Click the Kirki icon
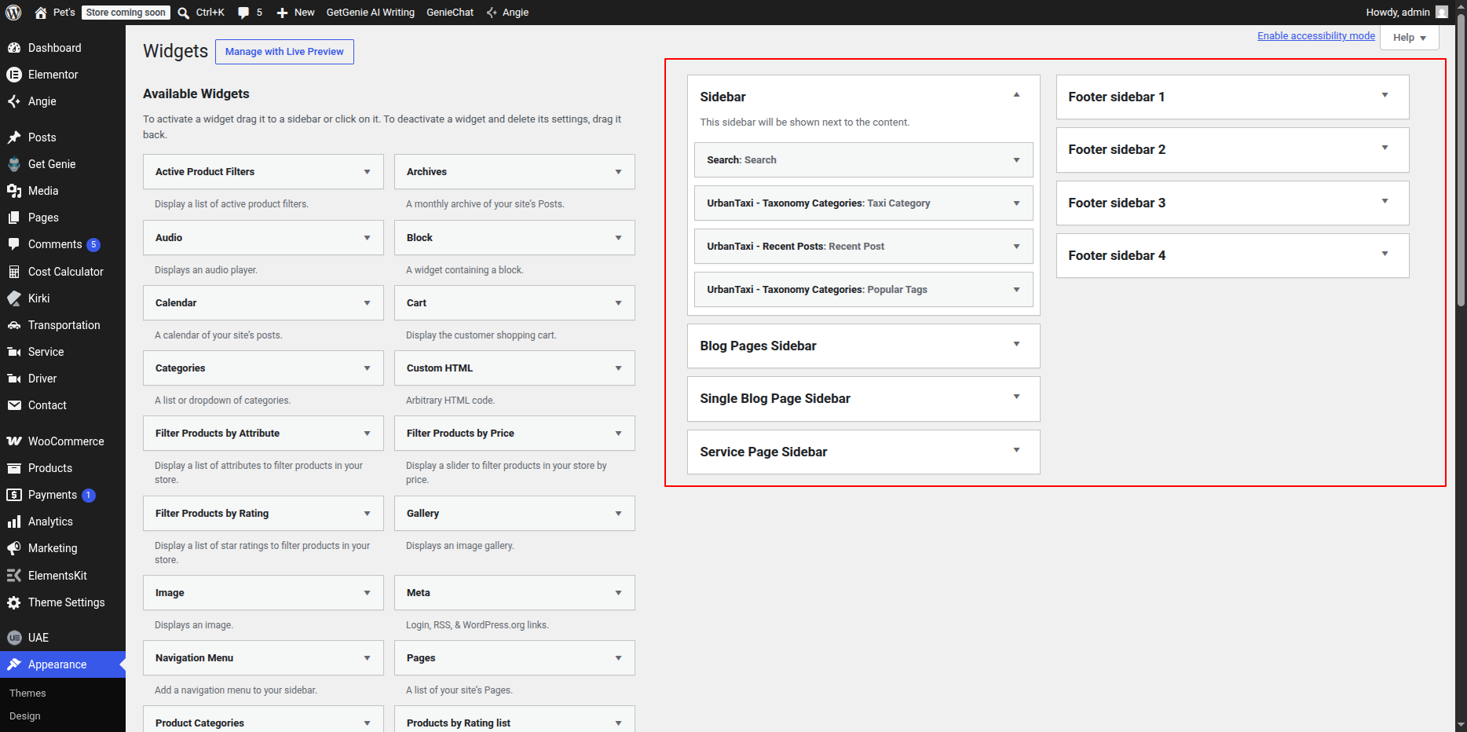Image resolution: width=1467 pixels, height=732 pixels. coord(14,298)
